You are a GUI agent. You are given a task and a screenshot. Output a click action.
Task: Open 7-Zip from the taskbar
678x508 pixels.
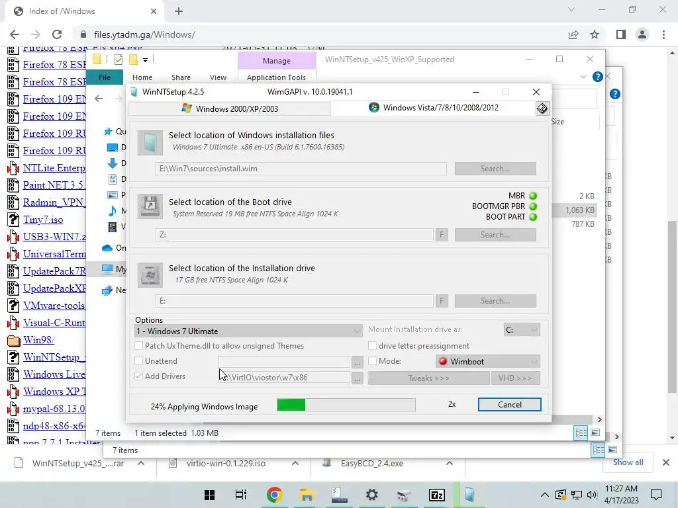[437, 495]
